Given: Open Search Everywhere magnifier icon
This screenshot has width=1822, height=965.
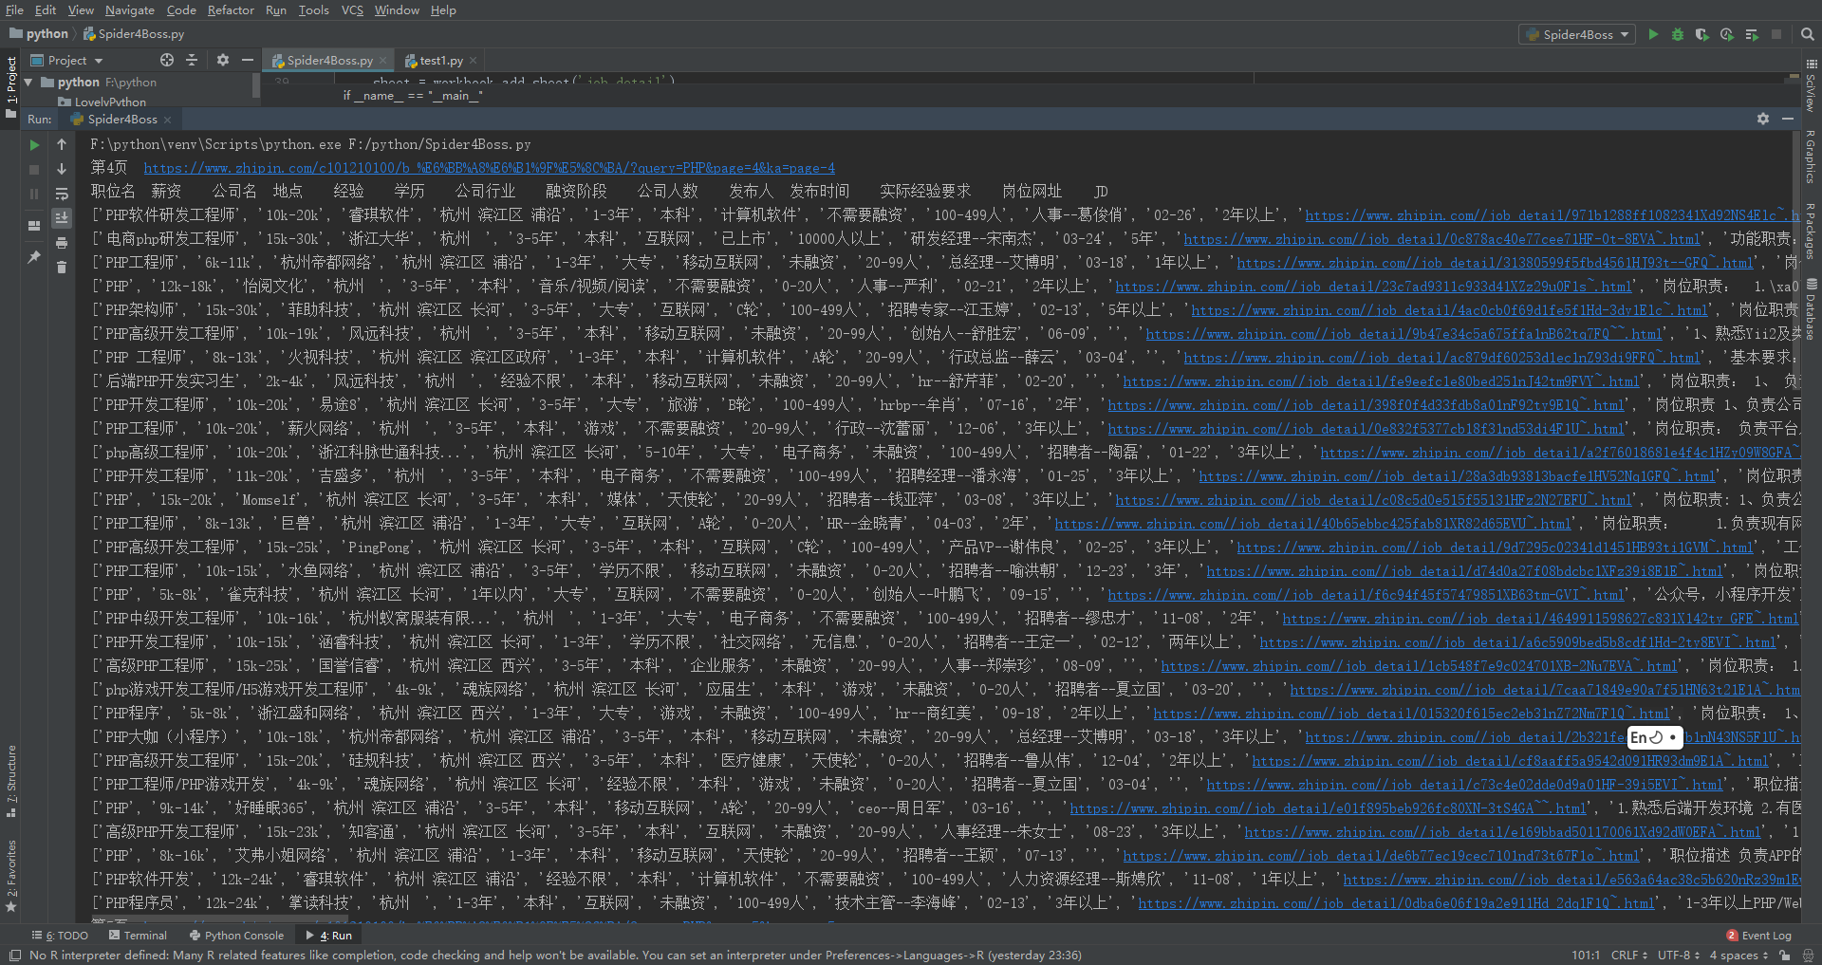Looking at the screenshot, I should (1808, 34).
